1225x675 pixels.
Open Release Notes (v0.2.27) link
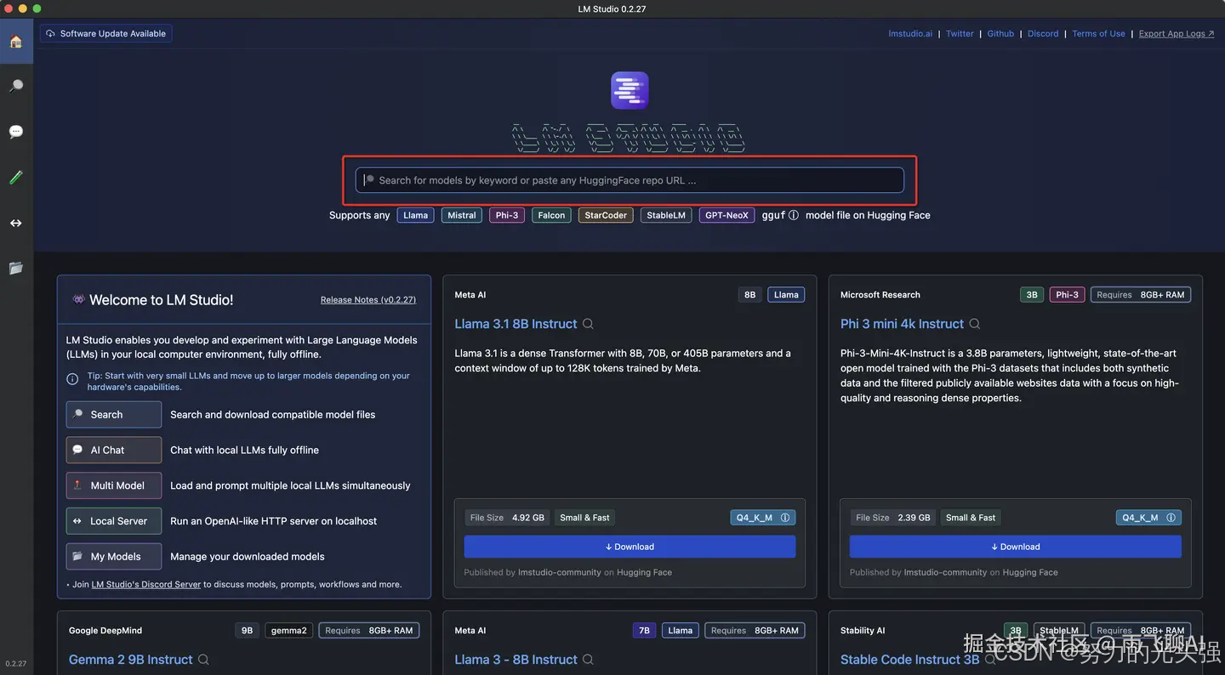368,300
